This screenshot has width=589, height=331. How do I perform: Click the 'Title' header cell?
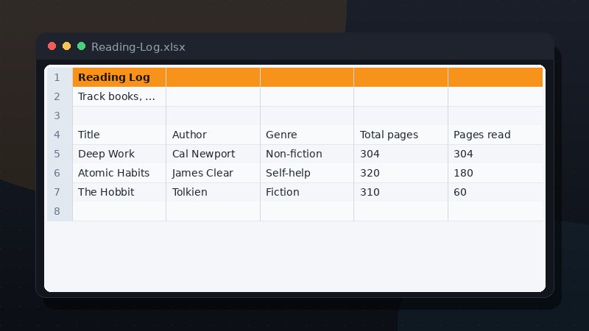click(x=119, y=135)
